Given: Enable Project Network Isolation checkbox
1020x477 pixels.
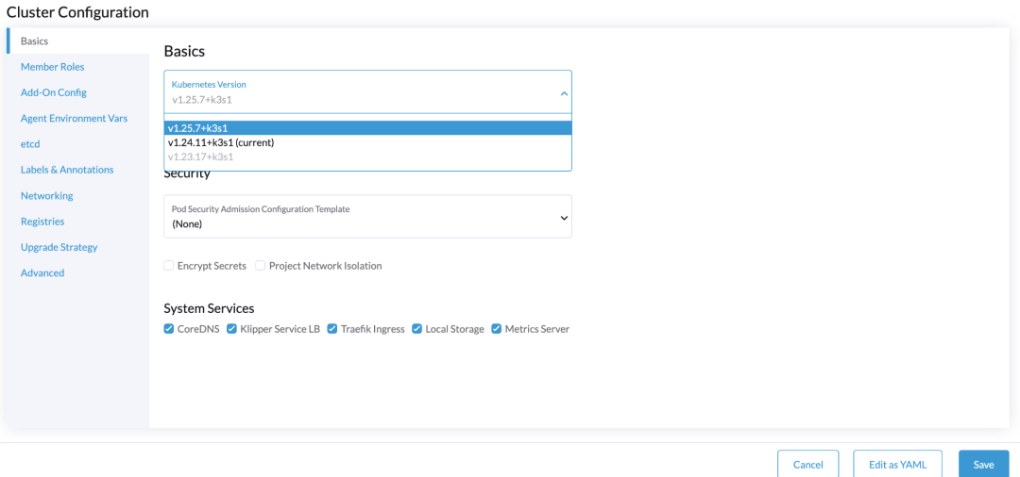Looking at the screenshot, I should tap(261, 266).
